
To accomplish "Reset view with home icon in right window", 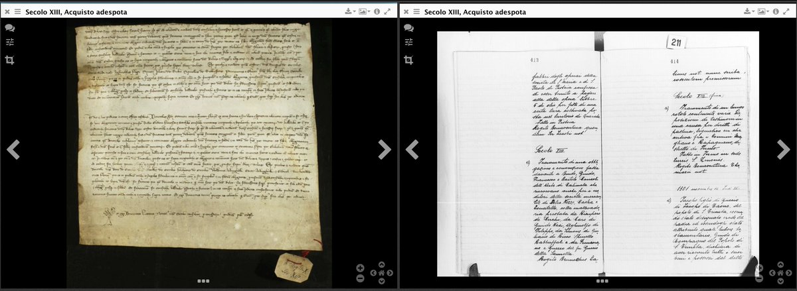I will point(780,273).
